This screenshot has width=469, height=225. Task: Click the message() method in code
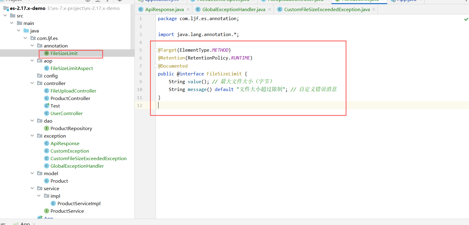point(200,90)
